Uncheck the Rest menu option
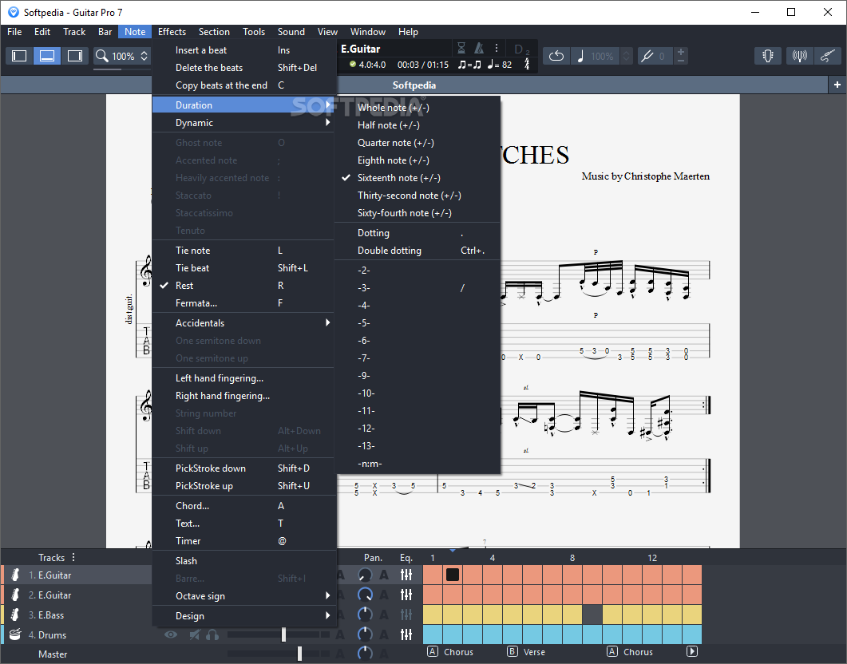The image size is (847, 664). [x=243, y=286]
